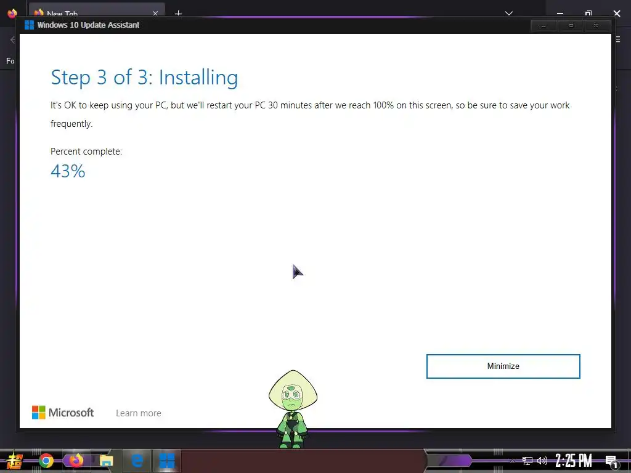Minimize the Firefox browser window
This screenshot has height=473, width=631.
(x=560, y=14)
